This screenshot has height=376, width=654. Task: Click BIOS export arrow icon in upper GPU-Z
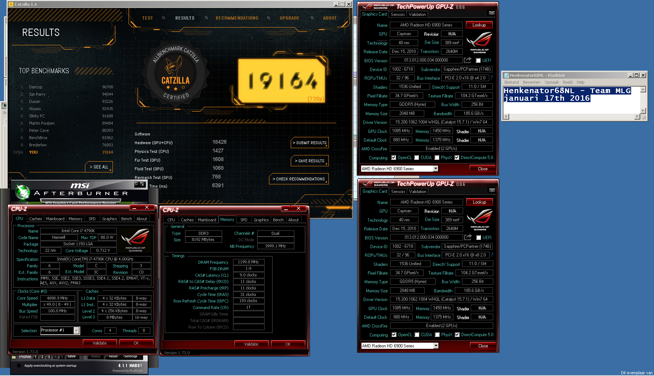pos(468,60)
